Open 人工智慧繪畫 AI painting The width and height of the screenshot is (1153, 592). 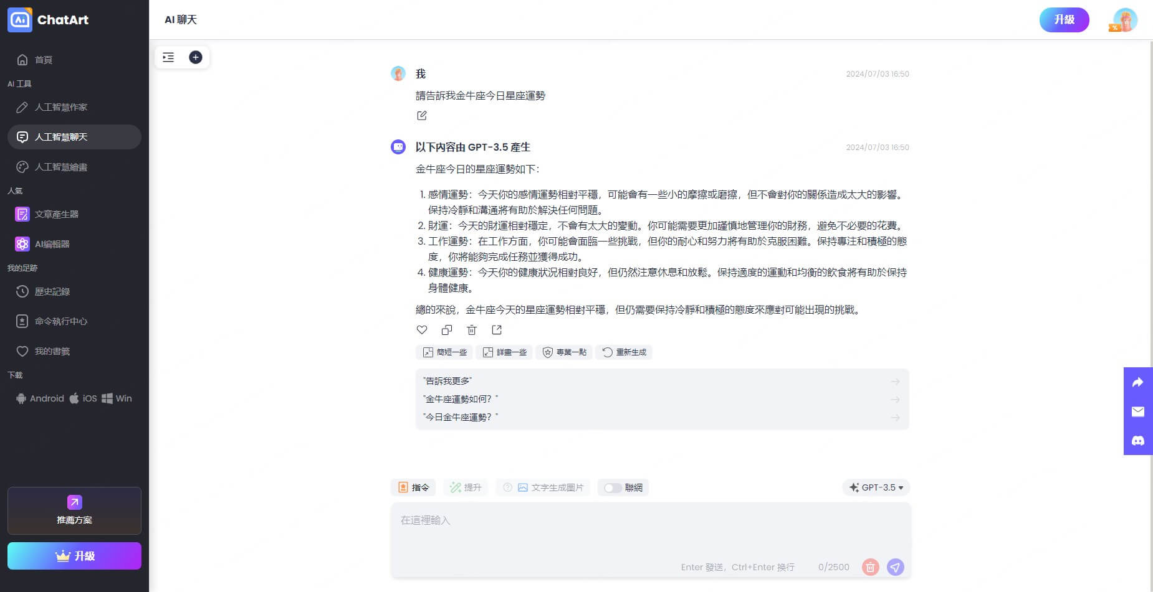[x=74, y=167]
